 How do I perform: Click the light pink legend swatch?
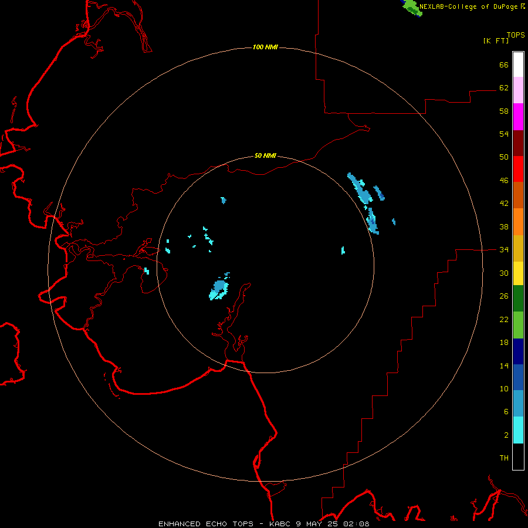518,90
